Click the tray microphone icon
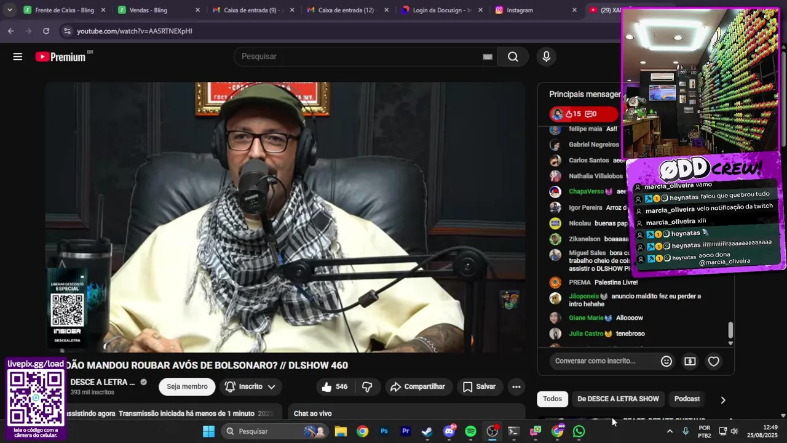Viewport: 787px width, 443px height. pos(686,431)
